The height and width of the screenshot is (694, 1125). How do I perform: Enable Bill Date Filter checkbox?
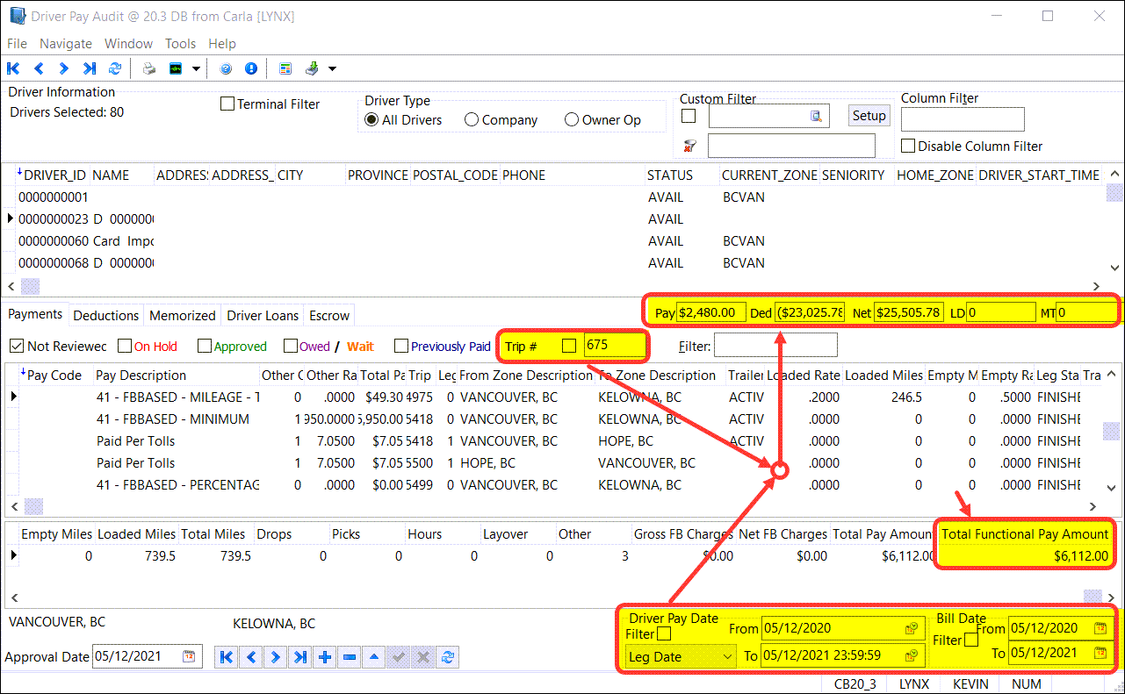[x=971, y=640]
